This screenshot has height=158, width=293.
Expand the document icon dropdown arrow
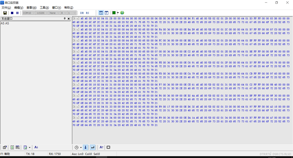pyautogui.click(x=30, y=147)
